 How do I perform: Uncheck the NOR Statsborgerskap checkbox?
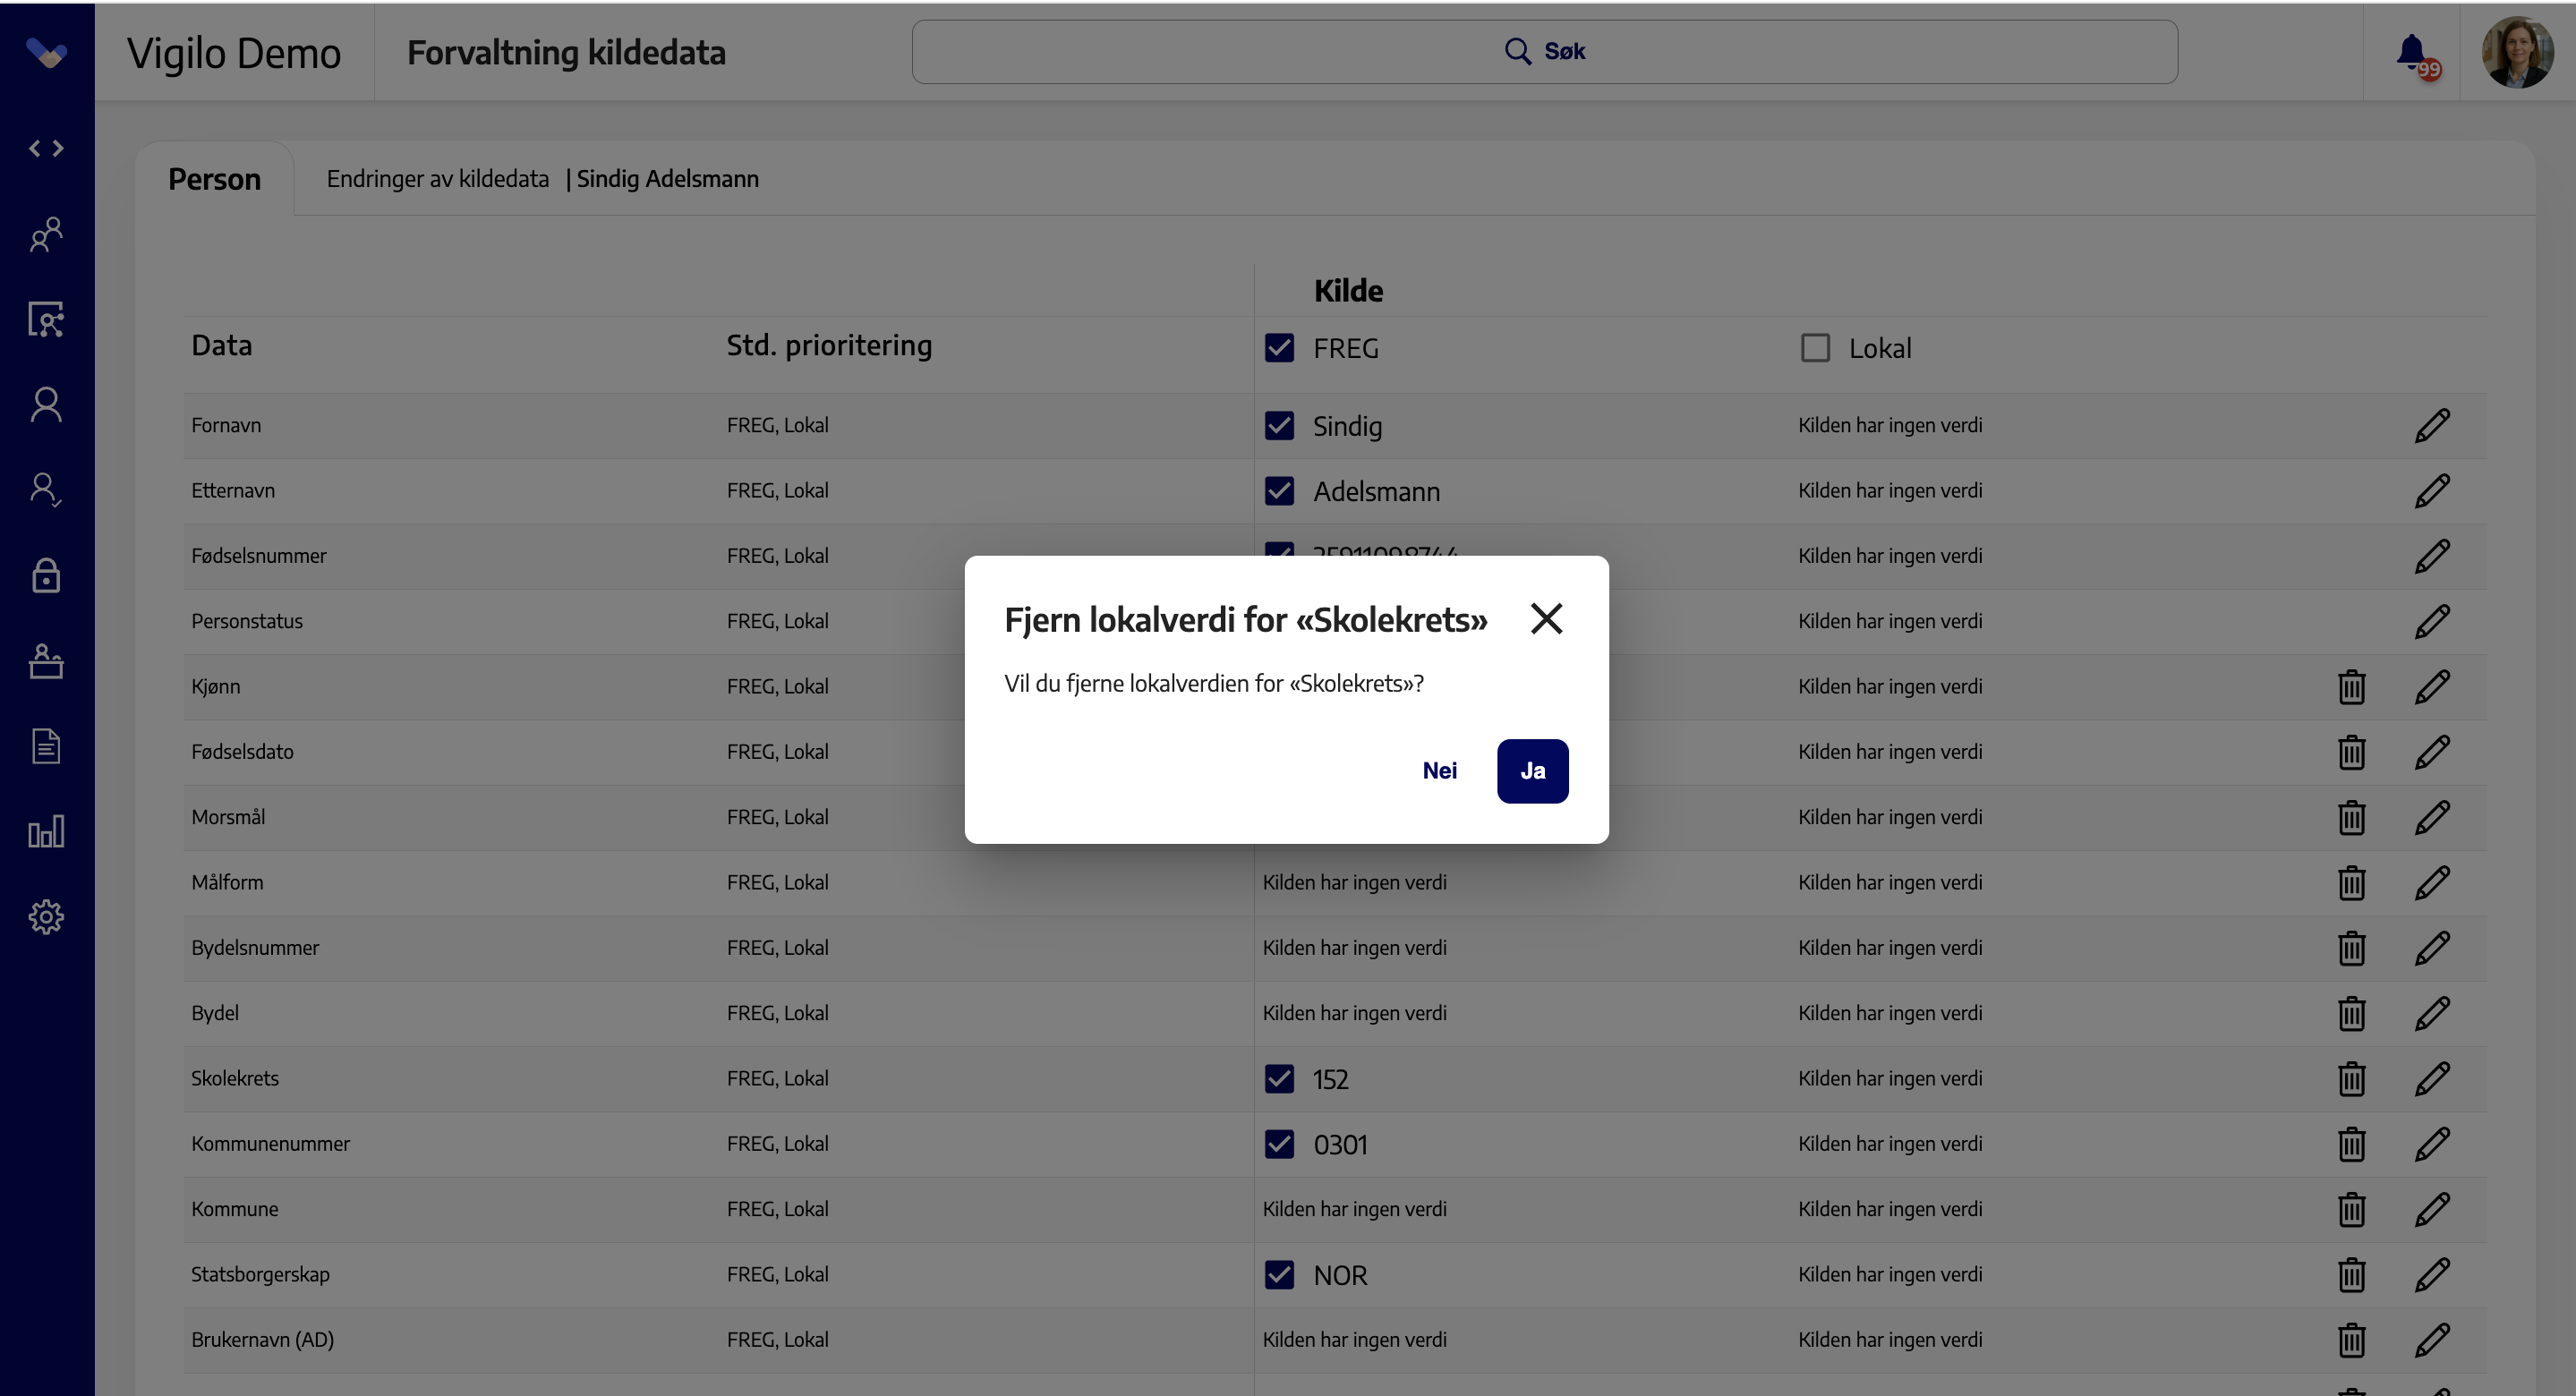[x=1279, y=1275]
